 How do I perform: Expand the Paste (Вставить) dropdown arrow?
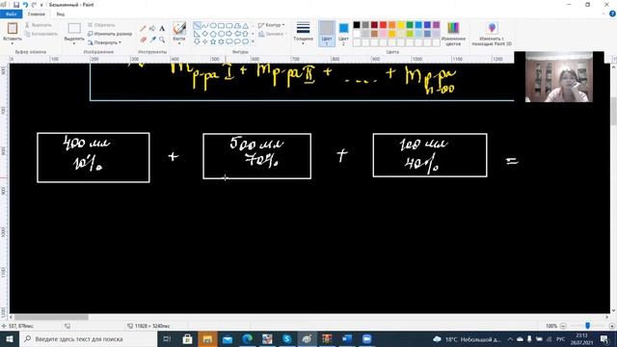click(13, 43)
